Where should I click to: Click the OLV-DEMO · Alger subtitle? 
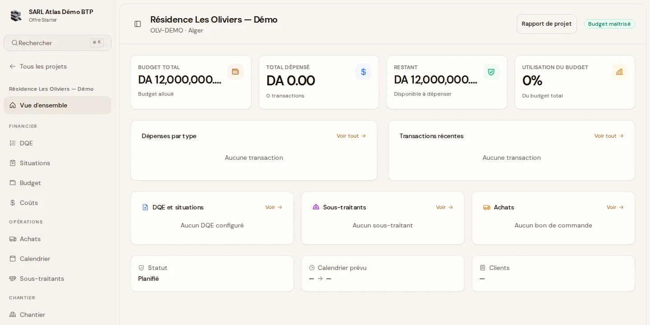click(176, 30)
